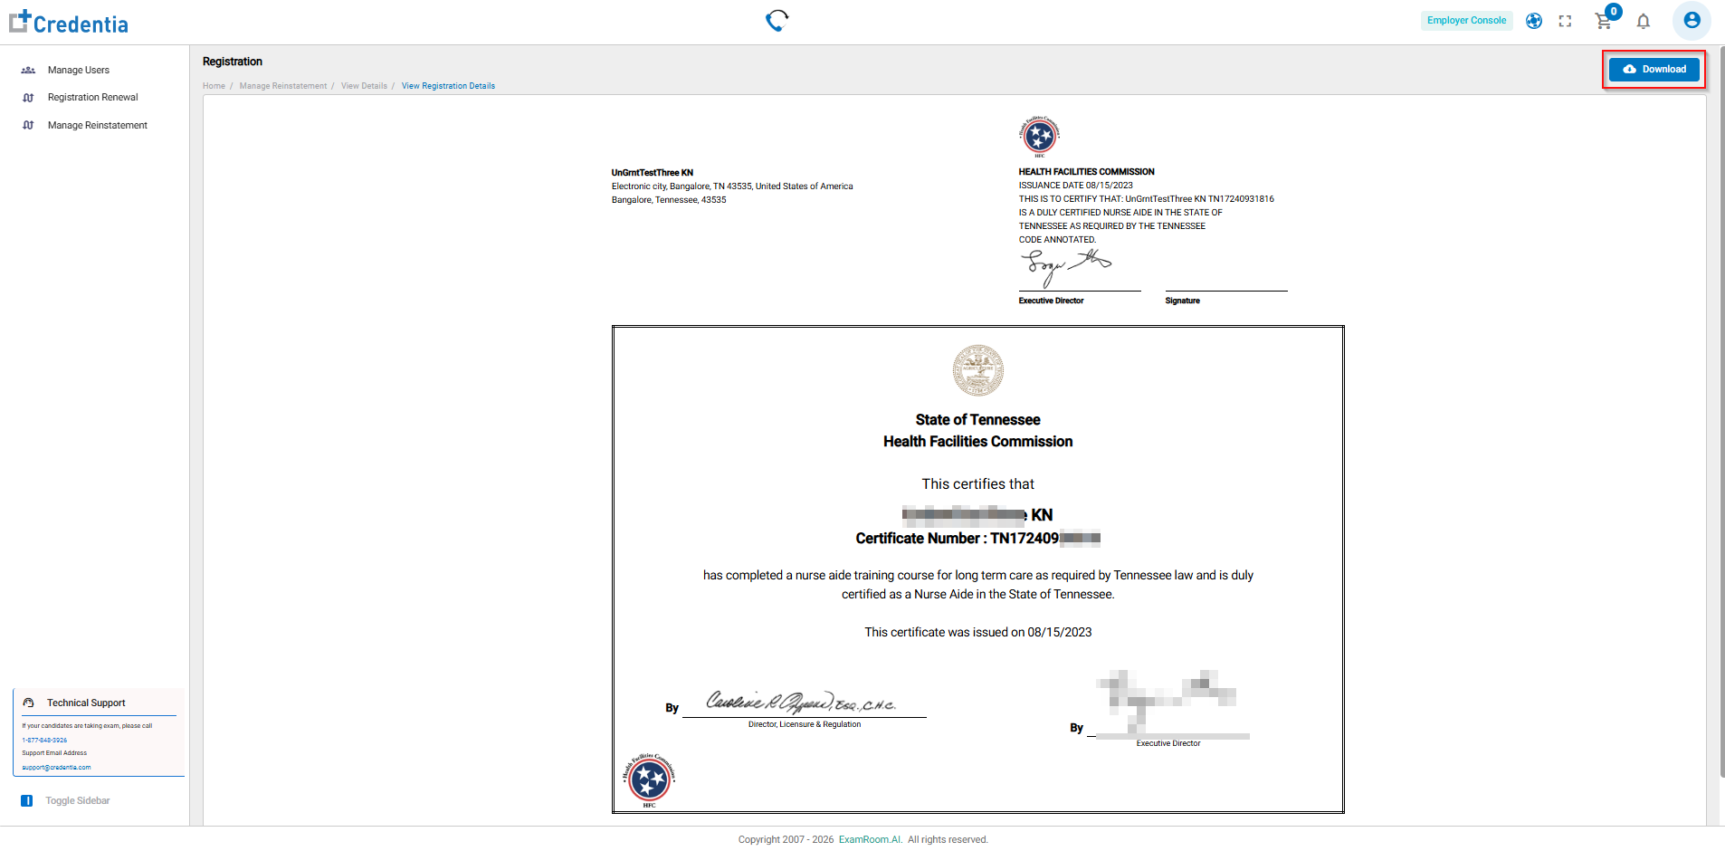Open Manage Users in sidebar
Screen dimensions: 1725x851
(79, 70)
